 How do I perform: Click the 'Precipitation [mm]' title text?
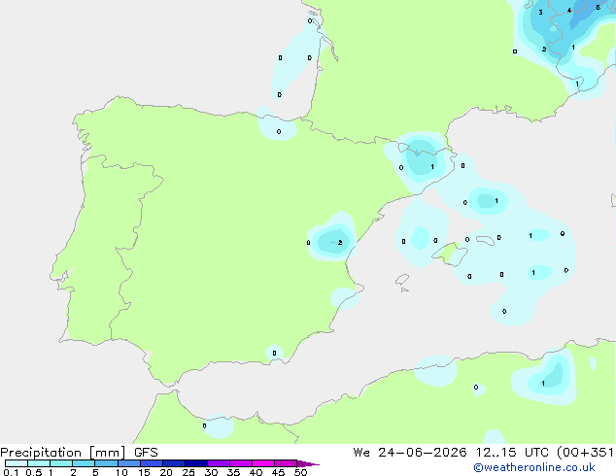click(63, 453)
